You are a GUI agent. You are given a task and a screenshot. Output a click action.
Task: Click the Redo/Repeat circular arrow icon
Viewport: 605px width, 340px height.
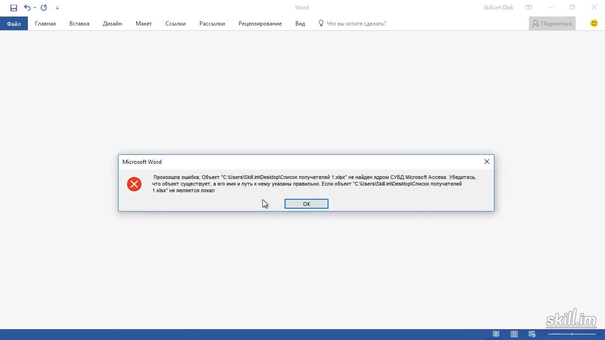point(43,8)
